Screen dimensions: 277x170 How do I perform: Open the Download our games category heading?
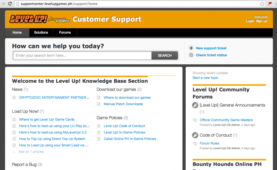116,89
